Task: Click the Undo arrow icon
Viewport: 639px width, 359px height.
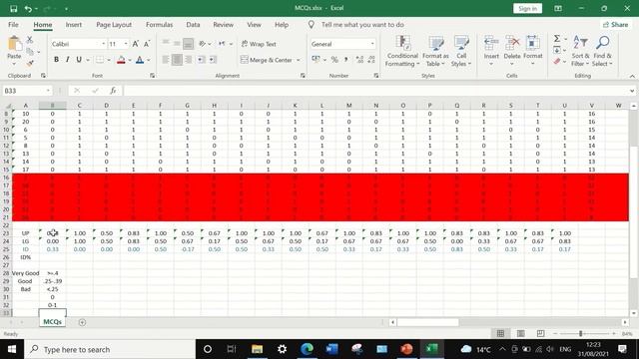Action: tap(28, 9)
